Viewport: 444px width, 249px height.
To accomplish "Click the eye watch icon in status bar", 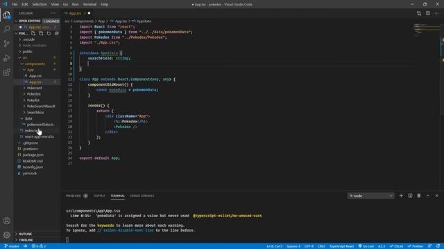I will coord(25,246).
